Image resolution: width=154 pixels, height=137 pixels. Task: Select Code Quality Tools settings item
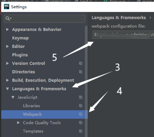(x=42, y=123)
